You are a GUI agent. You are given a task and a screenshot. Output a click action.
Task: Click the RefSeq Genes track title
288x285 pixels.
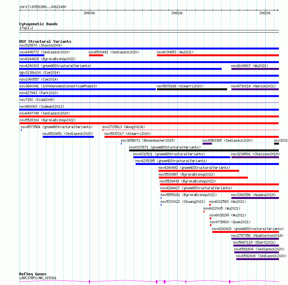click(33, 274)
